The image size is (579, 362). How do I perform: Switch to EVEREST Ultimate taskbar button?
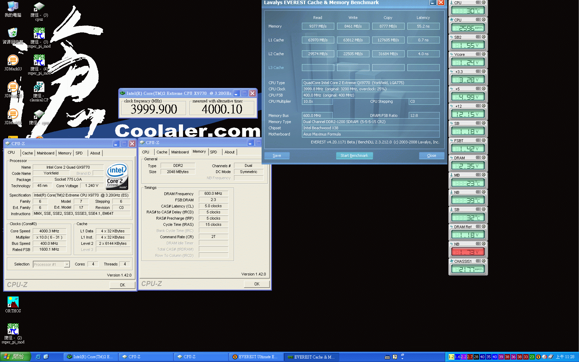tap(256, 357)
